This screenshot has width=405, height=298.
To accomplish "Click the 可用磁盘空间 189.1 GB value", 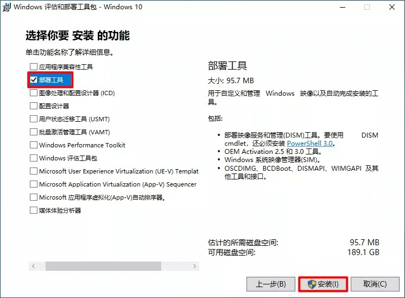I will (x=363, y=252).
